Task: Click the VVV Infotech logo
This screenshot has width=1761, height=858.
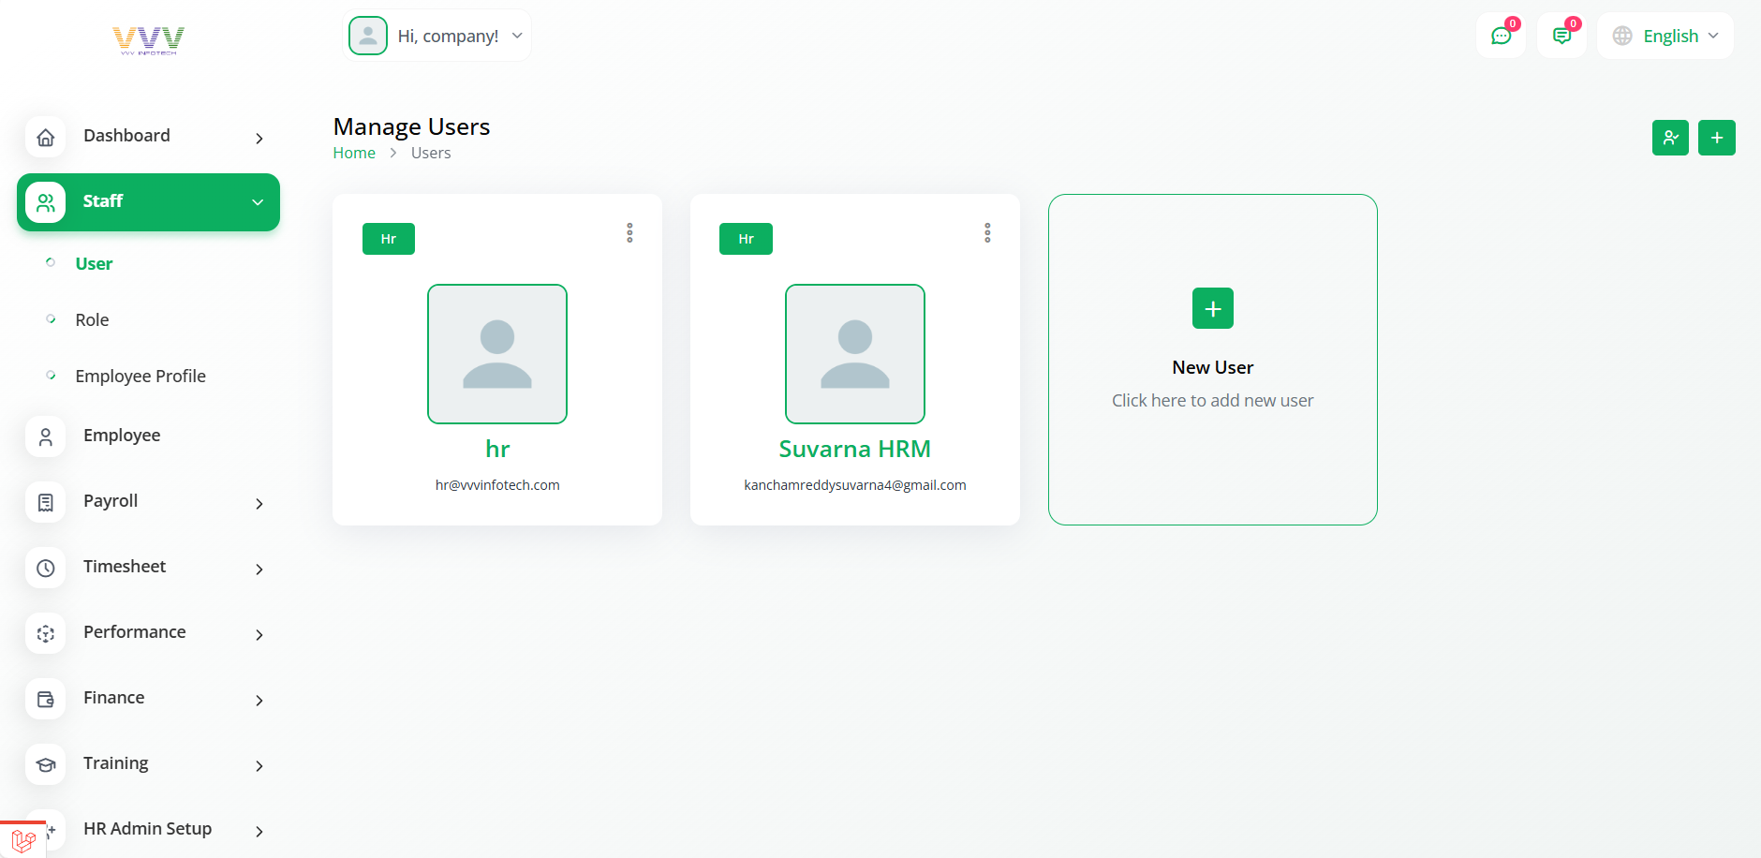Action: coord(148,40)
